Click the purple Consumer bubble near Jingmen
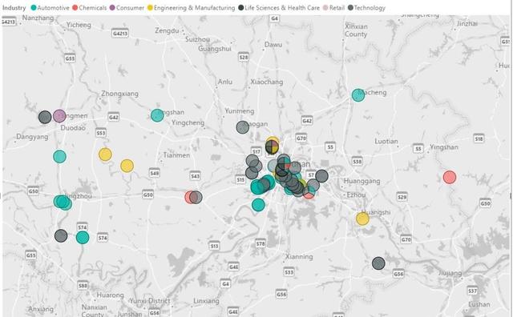The width and height of the screenshot is (513, 317). tap(59, 116)
